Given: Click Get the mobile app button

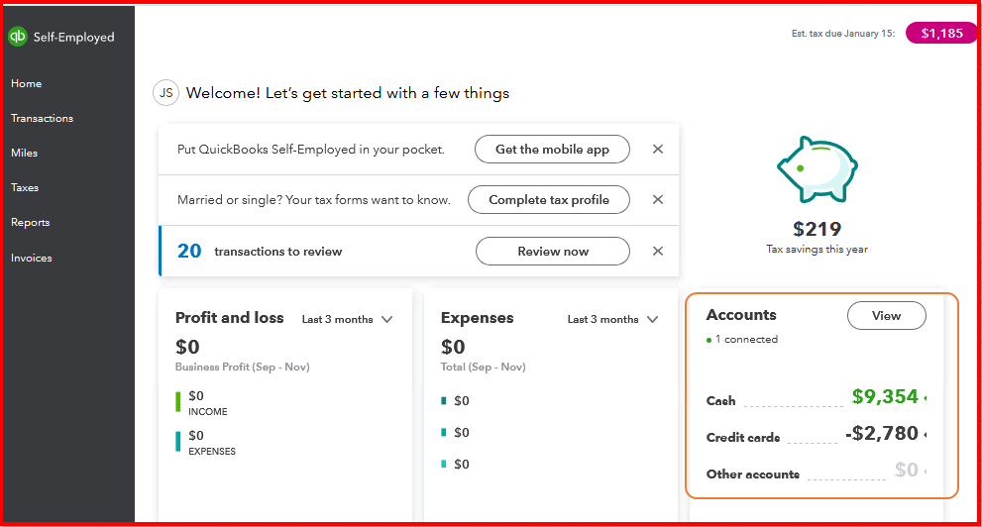Looking at the screenshot, I should tap(552, 150).
